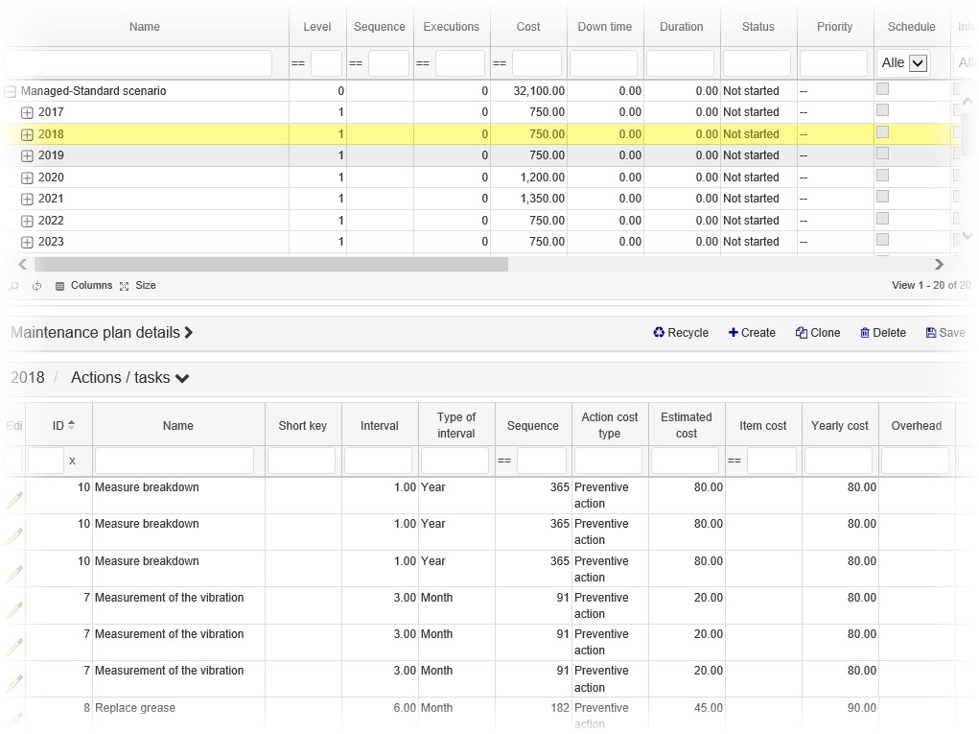Click the Name filter field in tasks grid
This screenshot has height=734, width=979.
pyautogui.click(x=175, y=461)
